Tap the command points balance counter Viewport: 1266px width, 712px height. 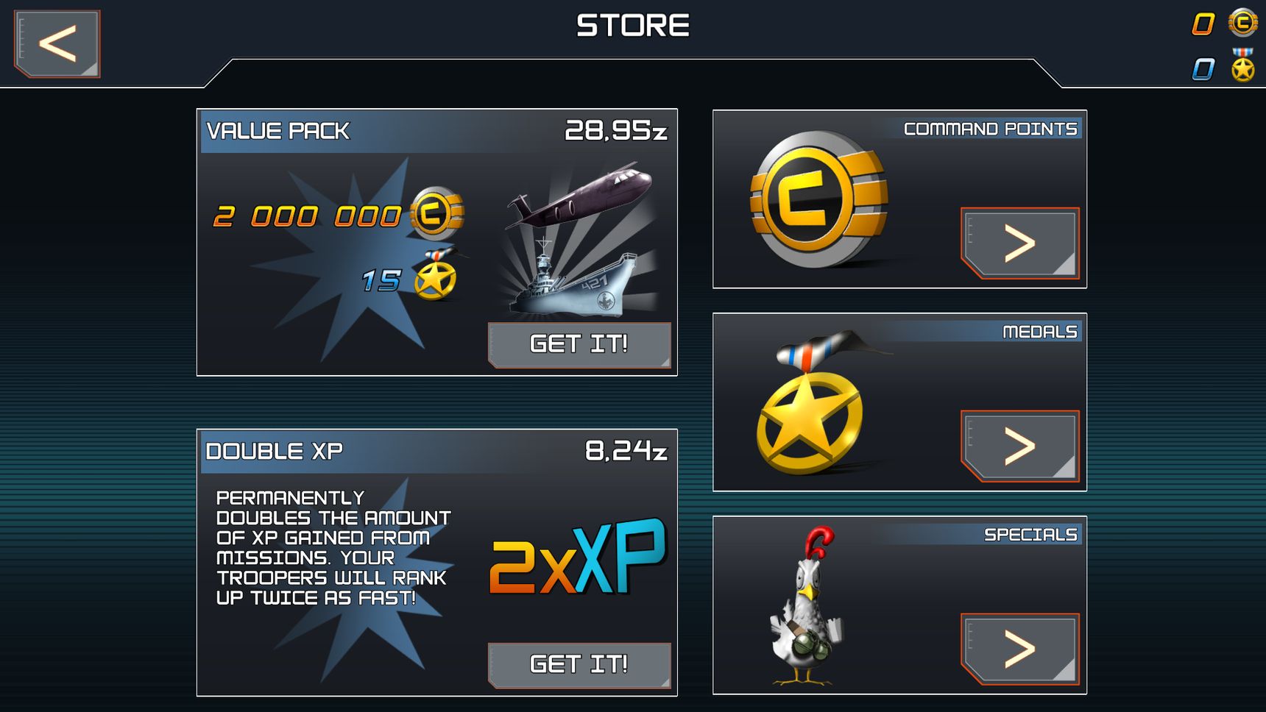coord(1203,24)
